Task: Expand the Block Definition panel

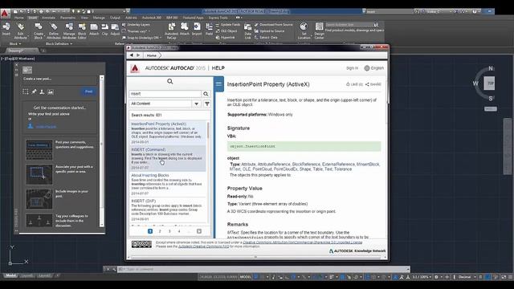Action: coord(59,43)
